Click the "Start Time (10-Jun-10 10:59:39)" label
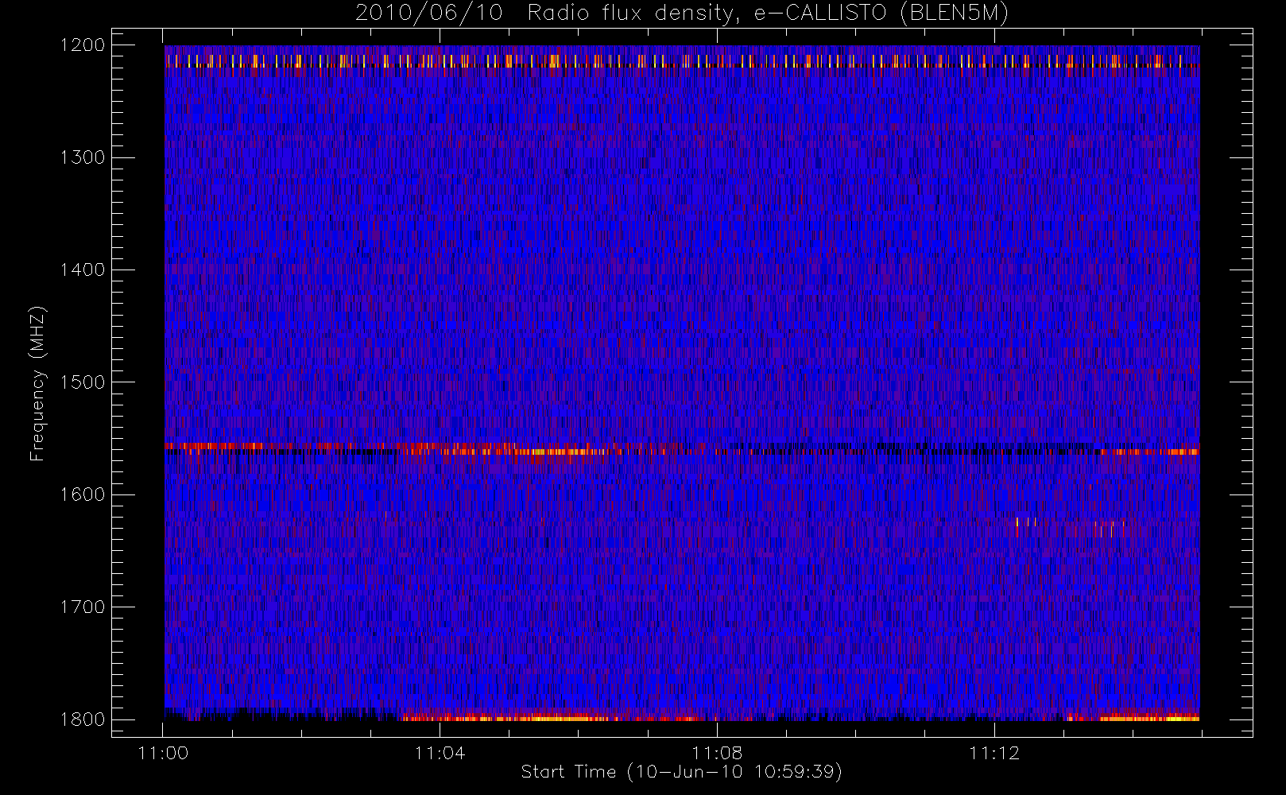The image size is (1286, 795). click(682, 772)
